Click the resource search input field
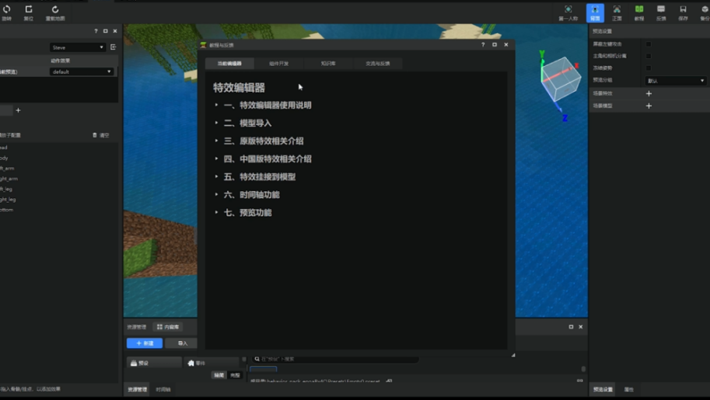This screenshot has width=710, height=400. [x=335, y=359]
